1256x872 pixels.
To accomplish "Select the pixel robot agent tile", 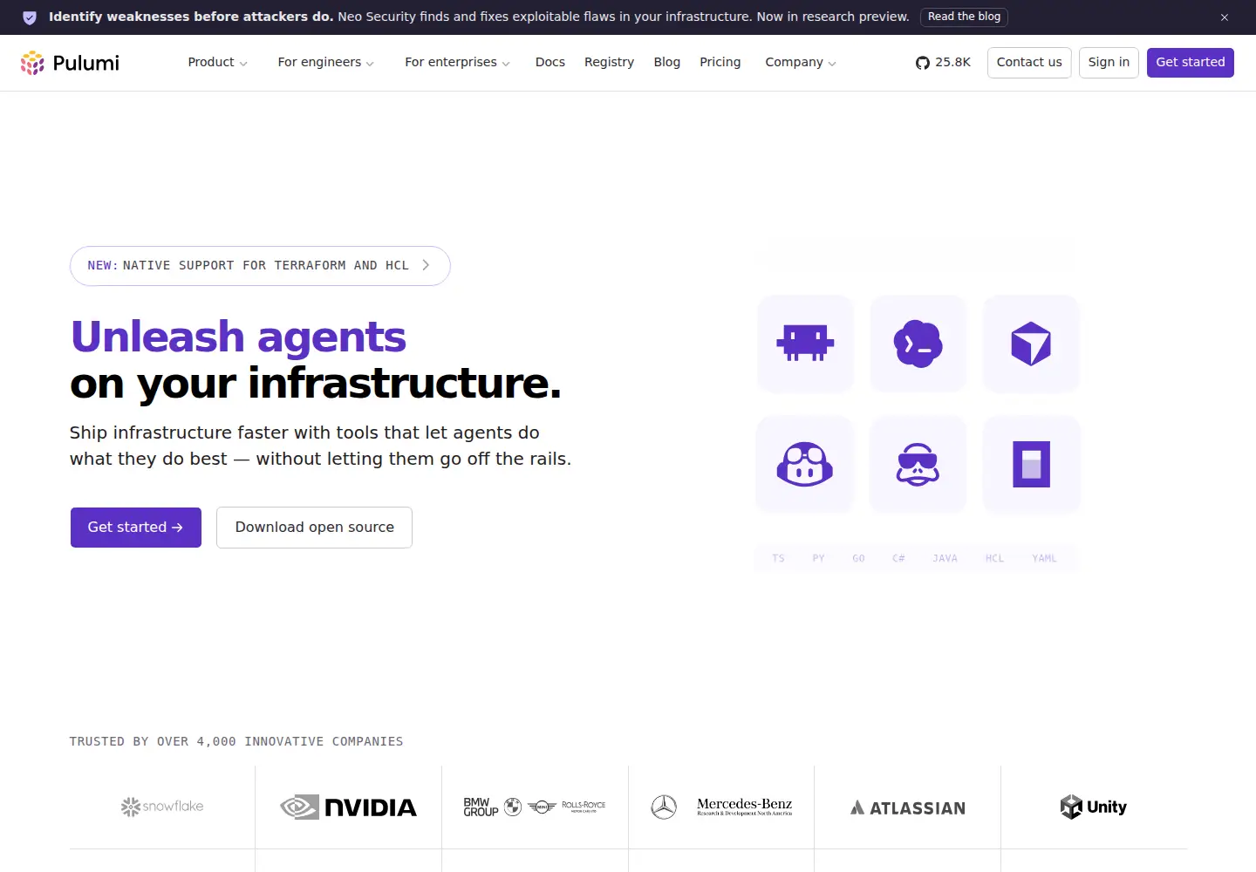I will 805,344.
